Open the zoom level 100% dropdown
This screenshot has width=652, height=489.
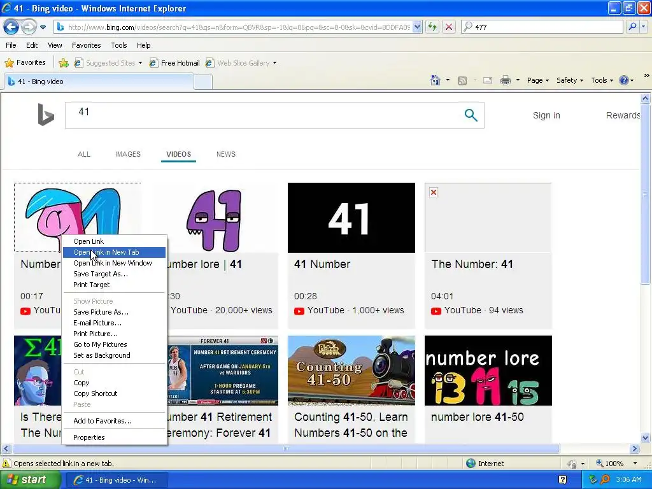click(x=635, y=464)
